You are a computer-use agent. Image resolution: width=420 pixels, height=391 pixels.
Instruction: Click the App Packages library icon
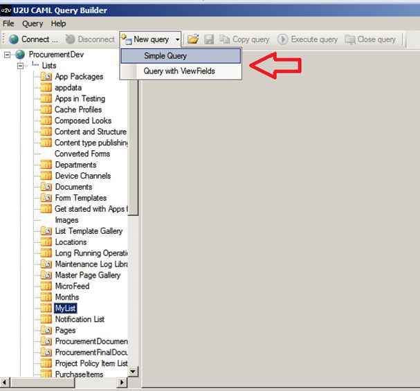pyautogui.click(x=46, y=77)
